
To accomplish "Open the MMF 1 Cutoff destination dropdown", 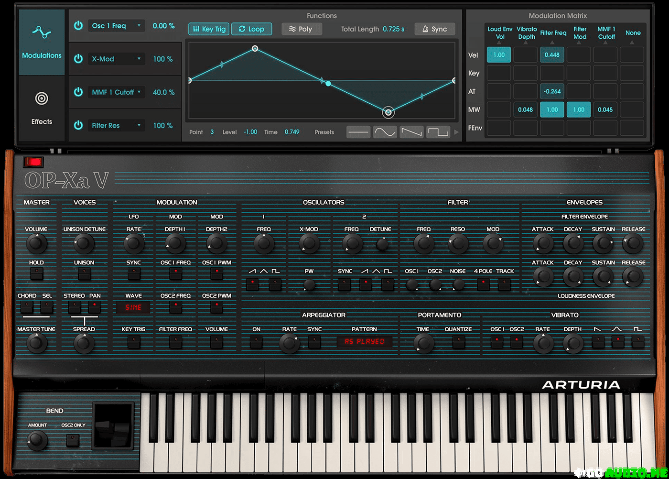I will (116, 92).
